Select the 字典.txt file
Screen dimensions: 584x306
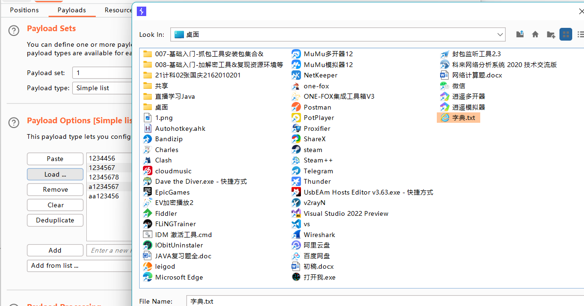(459, 118)
